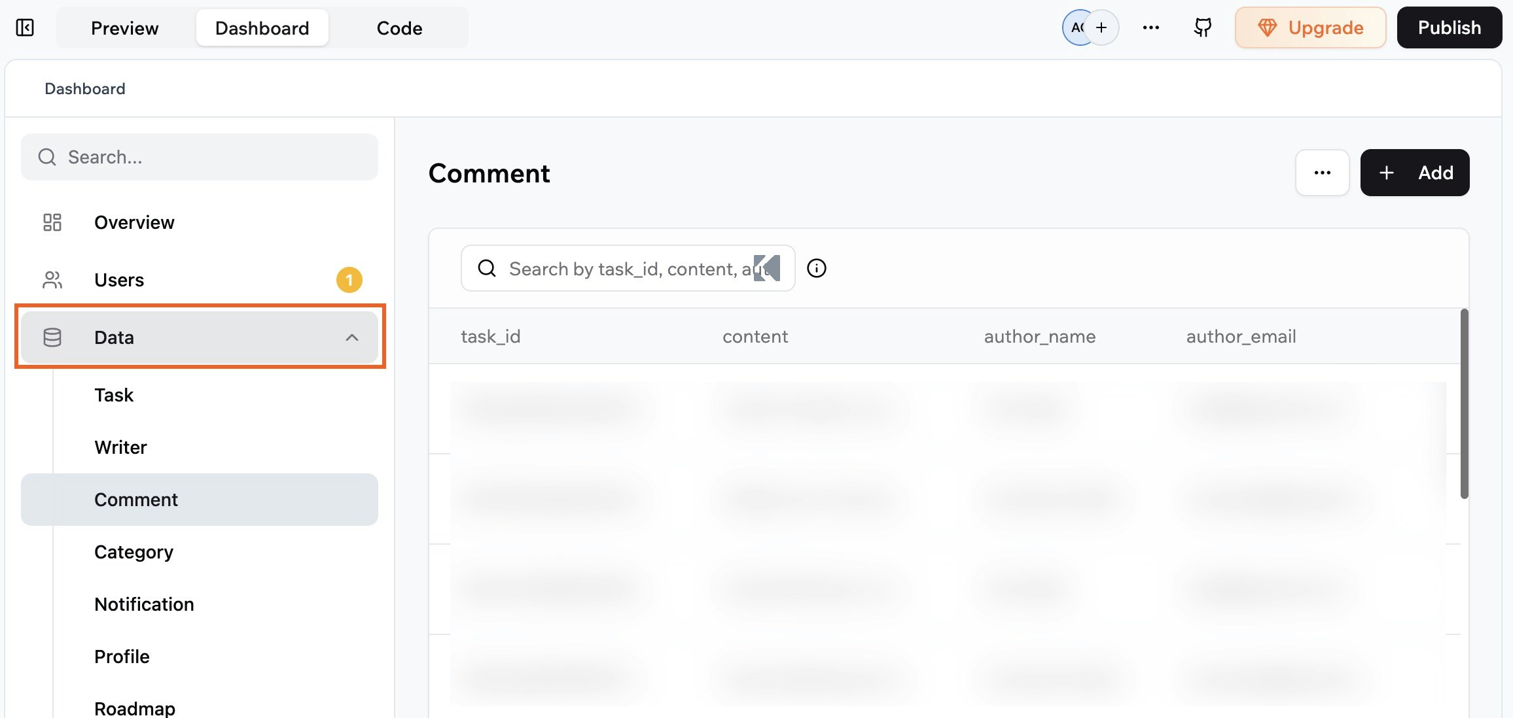Open the Task data entity
This screenshot has height=718, width=1513.
tap(114, 395)
